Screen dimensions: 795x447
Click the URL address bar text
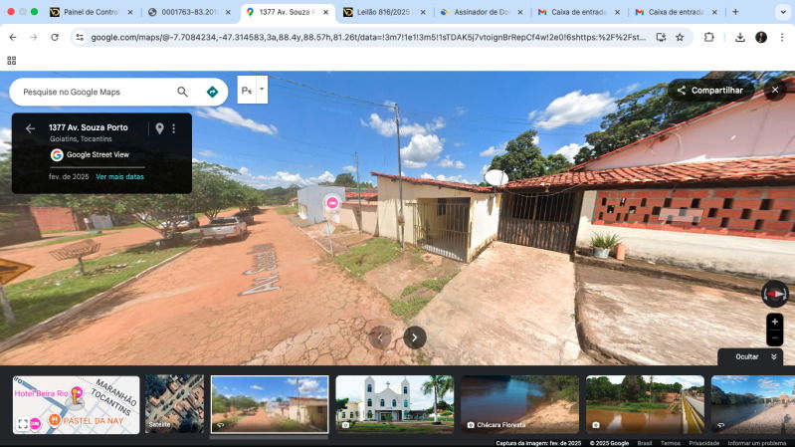[368, 37]
